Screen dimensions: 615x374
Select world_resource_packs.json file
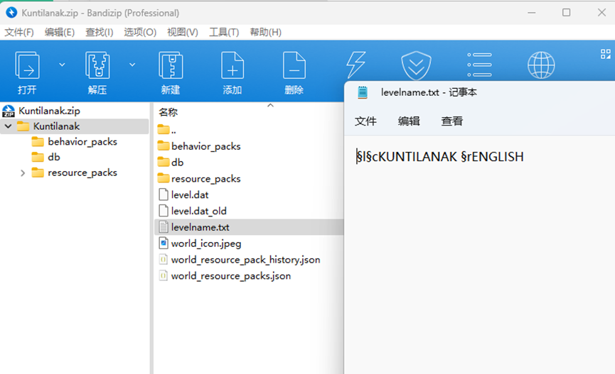231,275
